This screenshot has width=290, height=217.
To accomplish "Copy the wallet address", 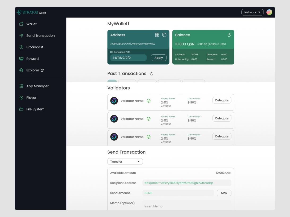I will pos(164,35).
